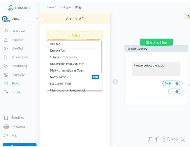Select Clear subscriber Custom Field action
190x147 pixels.
point(68,90)
